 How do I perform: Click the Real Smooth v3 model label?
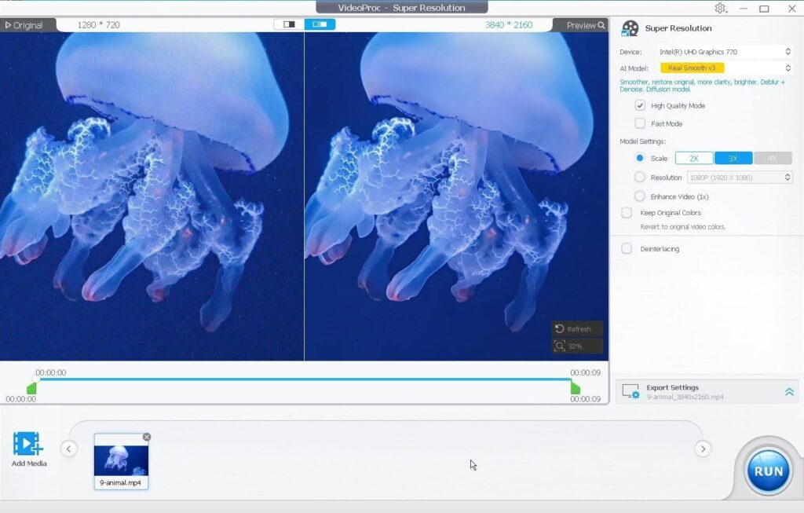[x=692, y=68]
